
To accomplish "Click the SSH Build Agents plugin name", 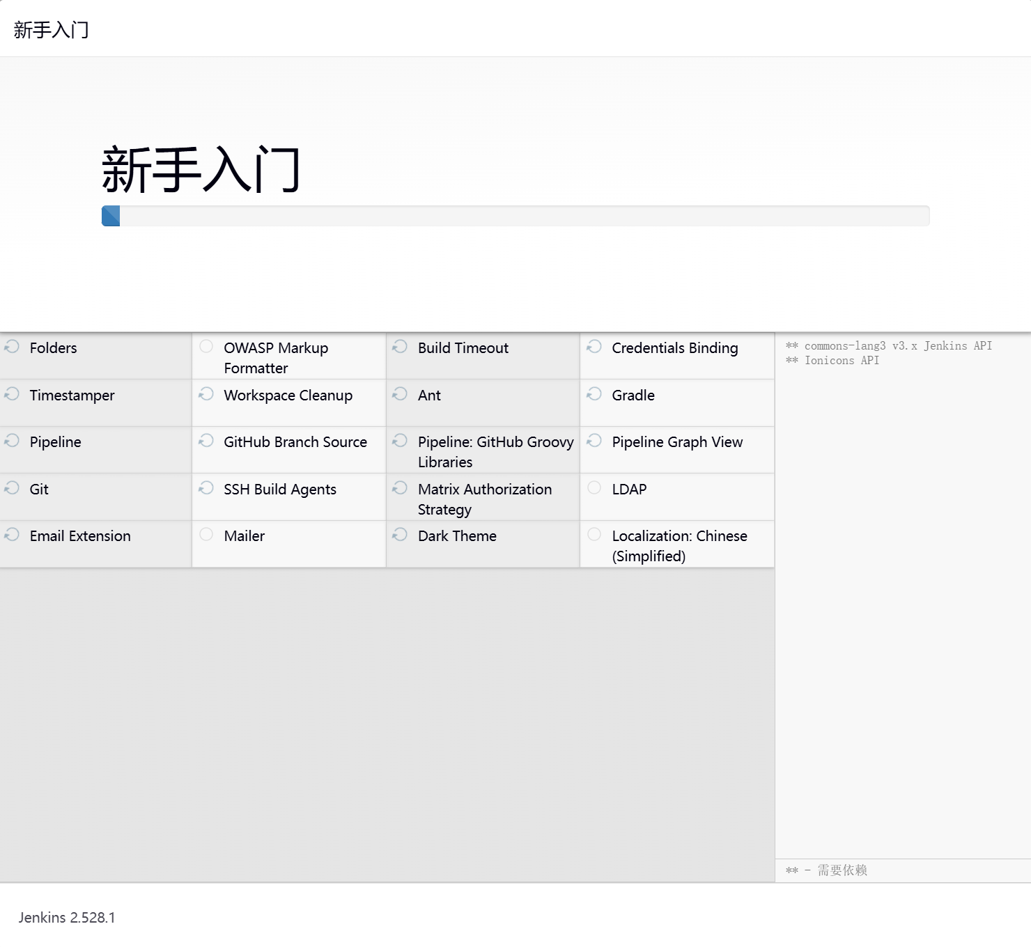I will (x=280, y=490).
